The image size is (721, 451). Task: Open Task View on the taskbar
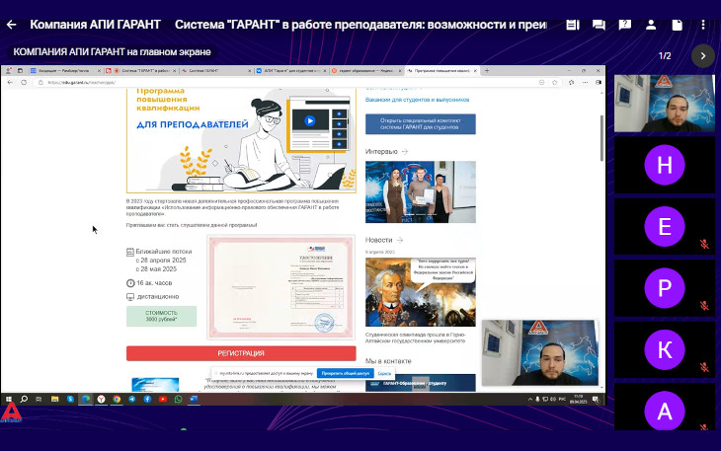pos(40,399)
